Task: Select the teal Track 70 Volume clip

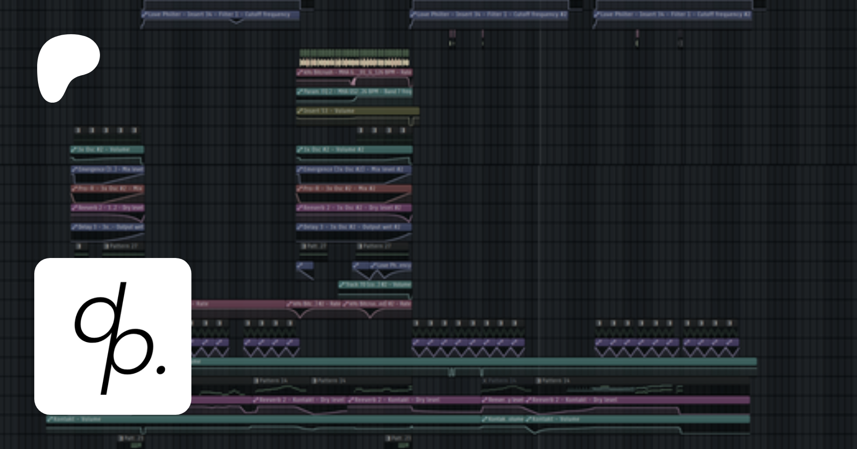Action: 376,285
